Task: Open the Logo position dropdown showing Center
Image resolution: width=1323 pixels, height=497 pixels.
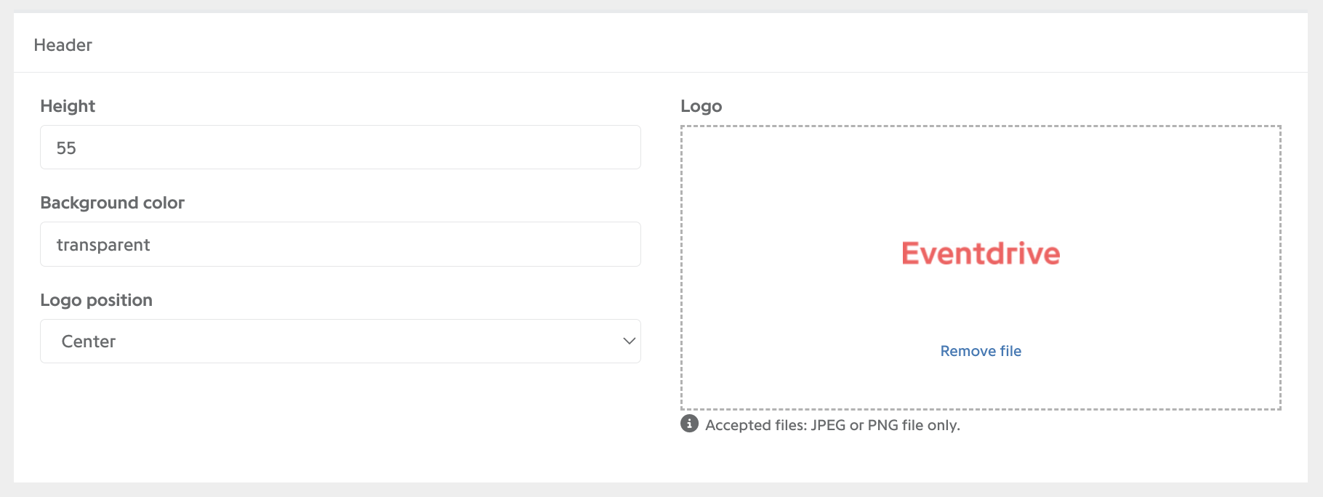Action: click(340, 341)
